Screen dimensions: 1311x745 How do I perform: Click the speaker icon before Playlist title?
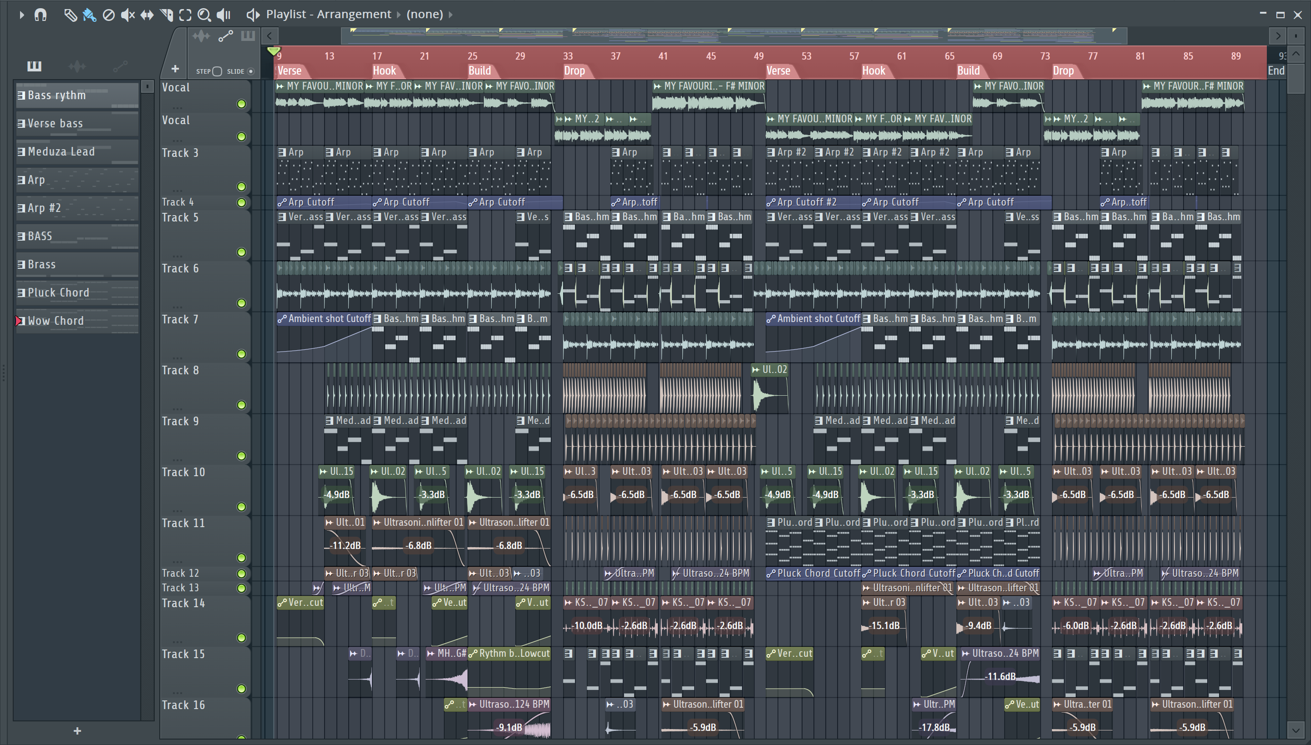[x=253, y=15]
